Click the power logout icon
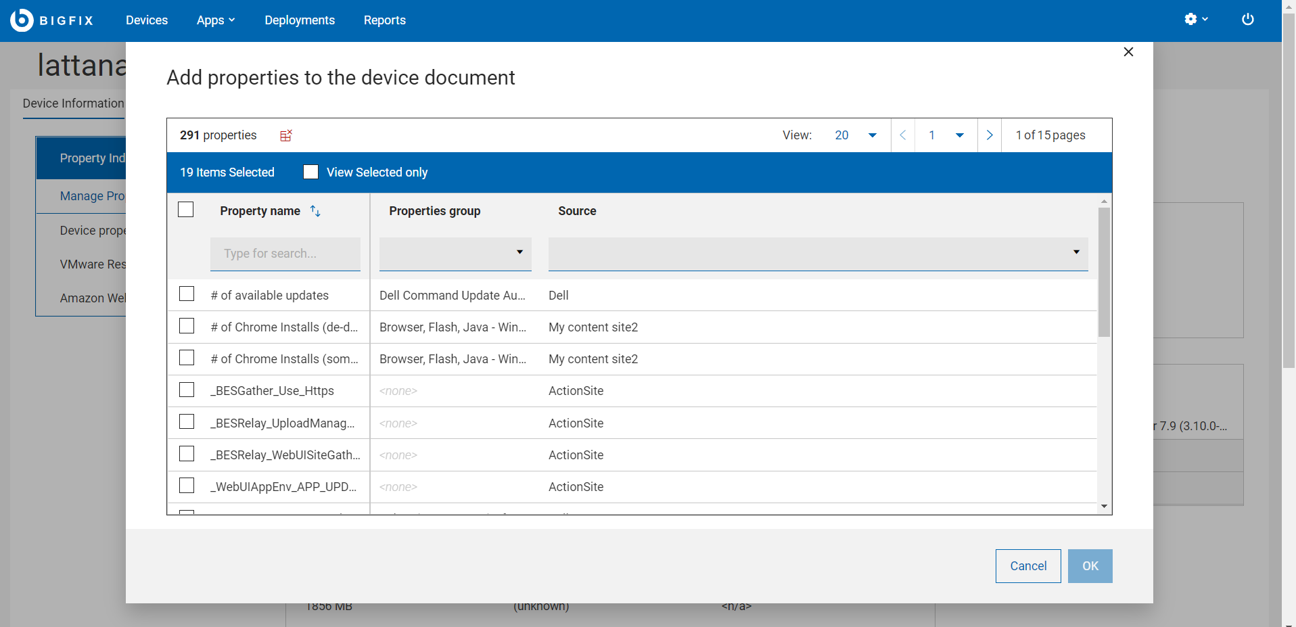The image size is (1296, 627). pyautogui.click(x=1247, y=20)
